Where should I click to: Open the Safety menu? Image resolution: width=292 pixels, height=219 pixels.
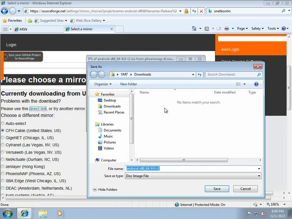pos(257,29)
